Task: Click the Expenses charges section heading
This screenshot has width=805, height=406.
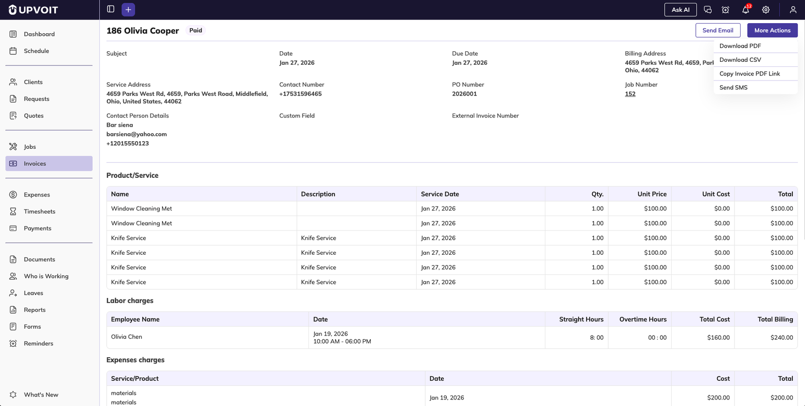Action: (x=135, y=360)
